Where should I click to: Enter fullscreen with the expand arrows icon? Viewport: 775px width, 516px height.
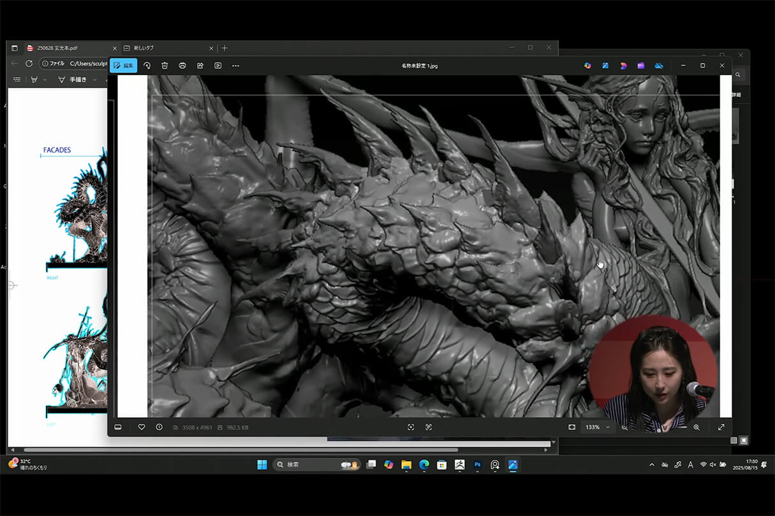coord(721,427)
